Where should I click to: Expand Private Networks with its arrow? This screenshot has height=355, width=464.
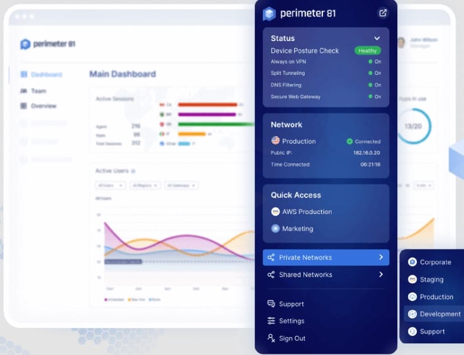tap(381, 258)
